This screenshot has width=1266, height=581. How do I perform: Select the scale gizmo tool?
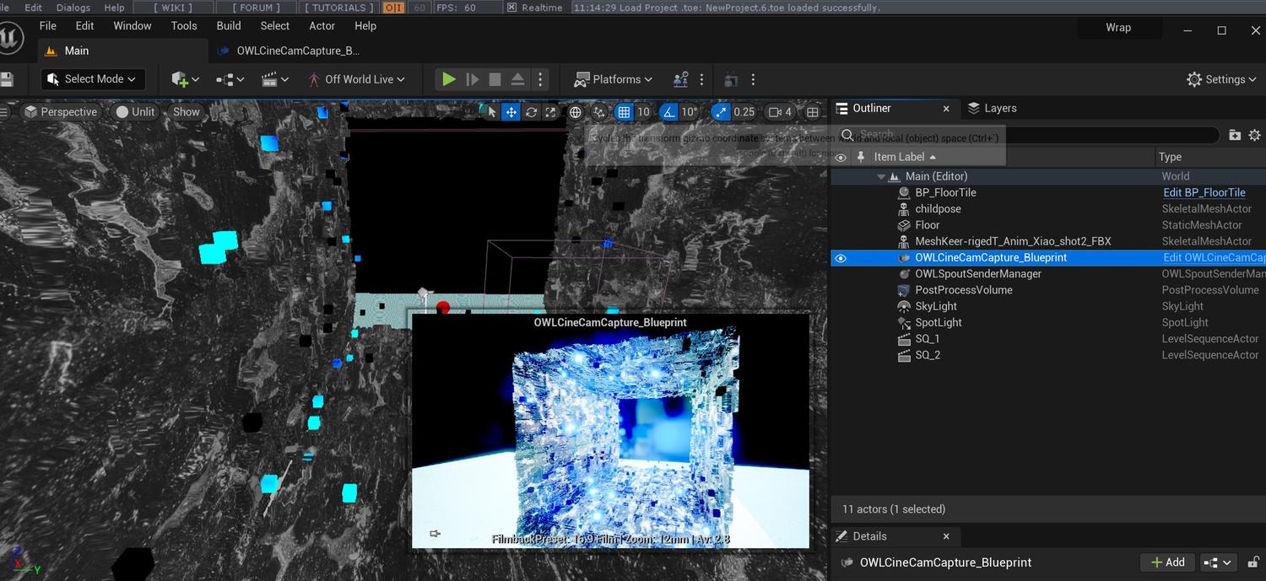551,112
